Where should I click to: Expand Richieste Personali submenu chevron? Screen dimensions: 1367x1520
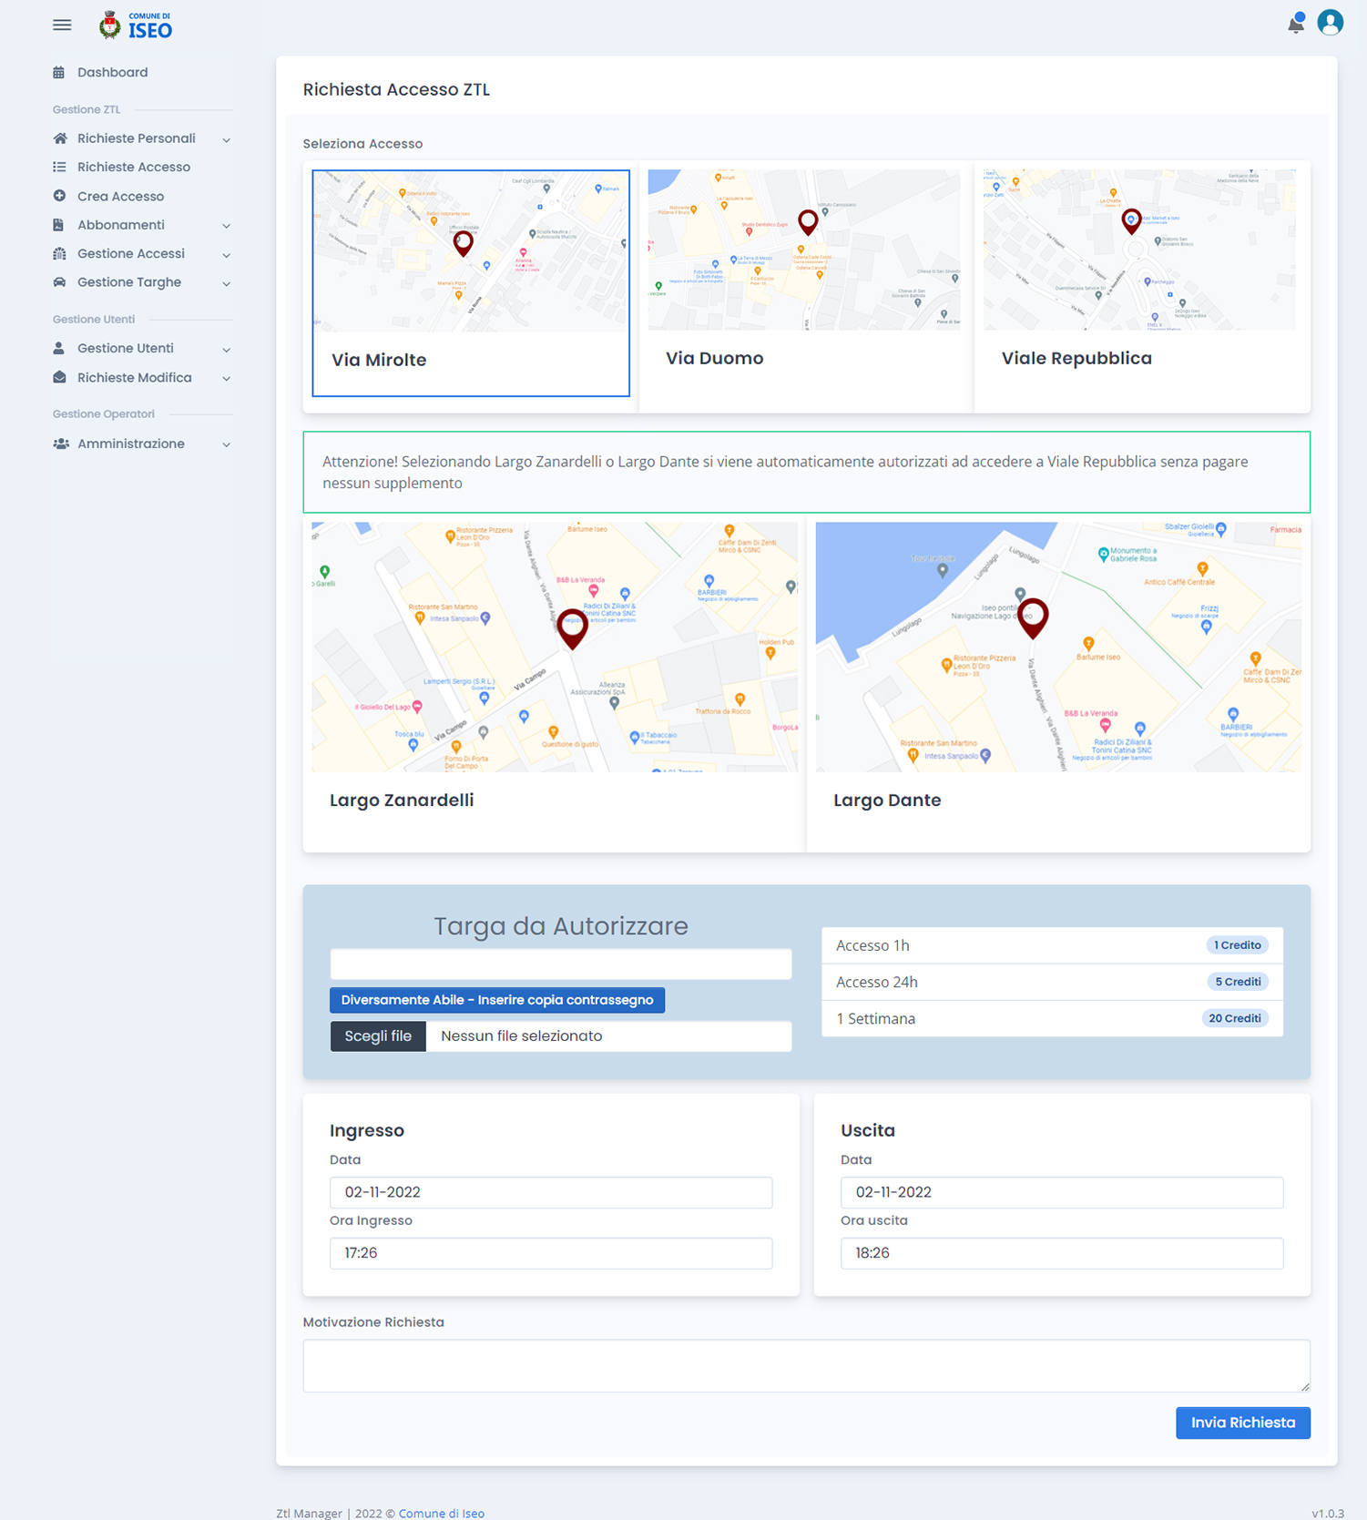coord(226,139)
